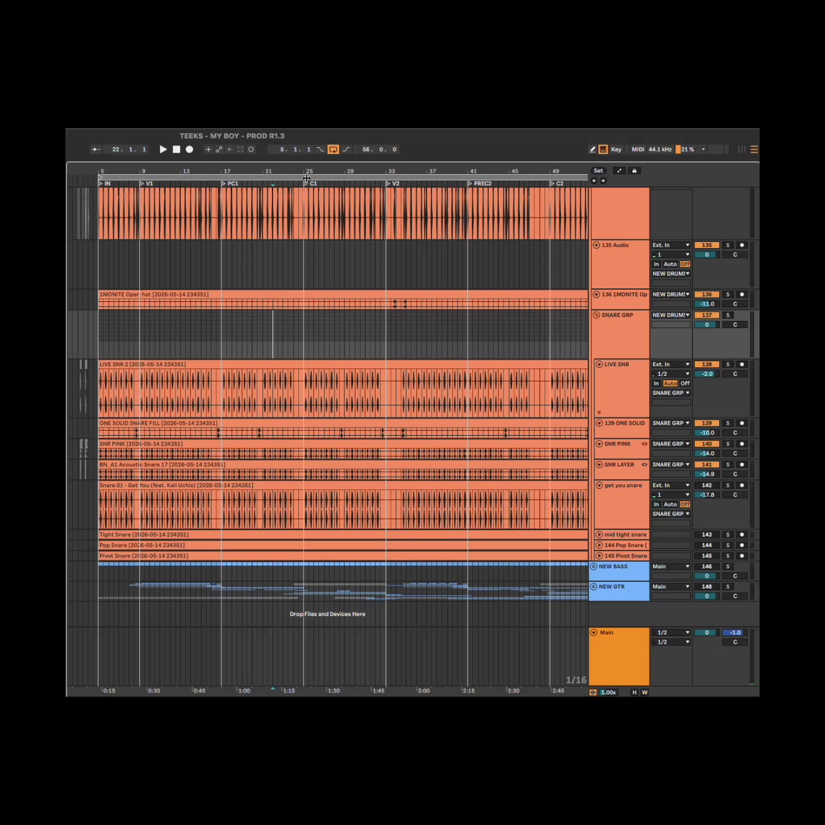Click the W width toggle at the bottom
Viewport: 825px width, 825px height.
coord(645,692)
